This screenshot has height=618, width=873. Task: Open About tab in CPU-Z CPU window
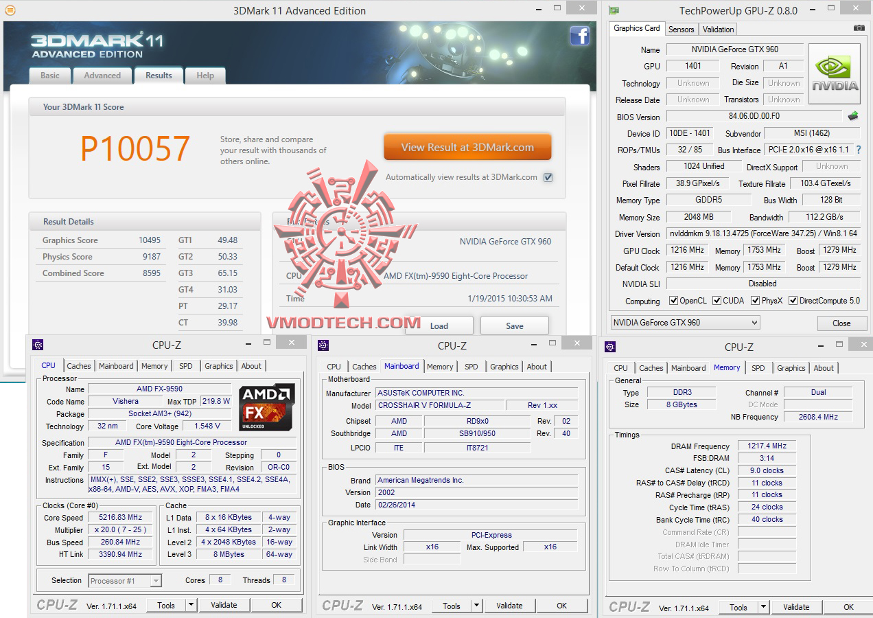click(251, 366)
